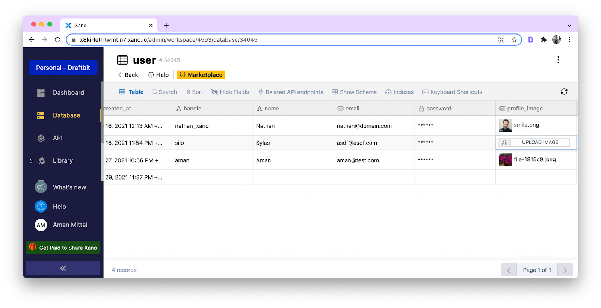
Task: Sort the table records
Action: point(195,92)
